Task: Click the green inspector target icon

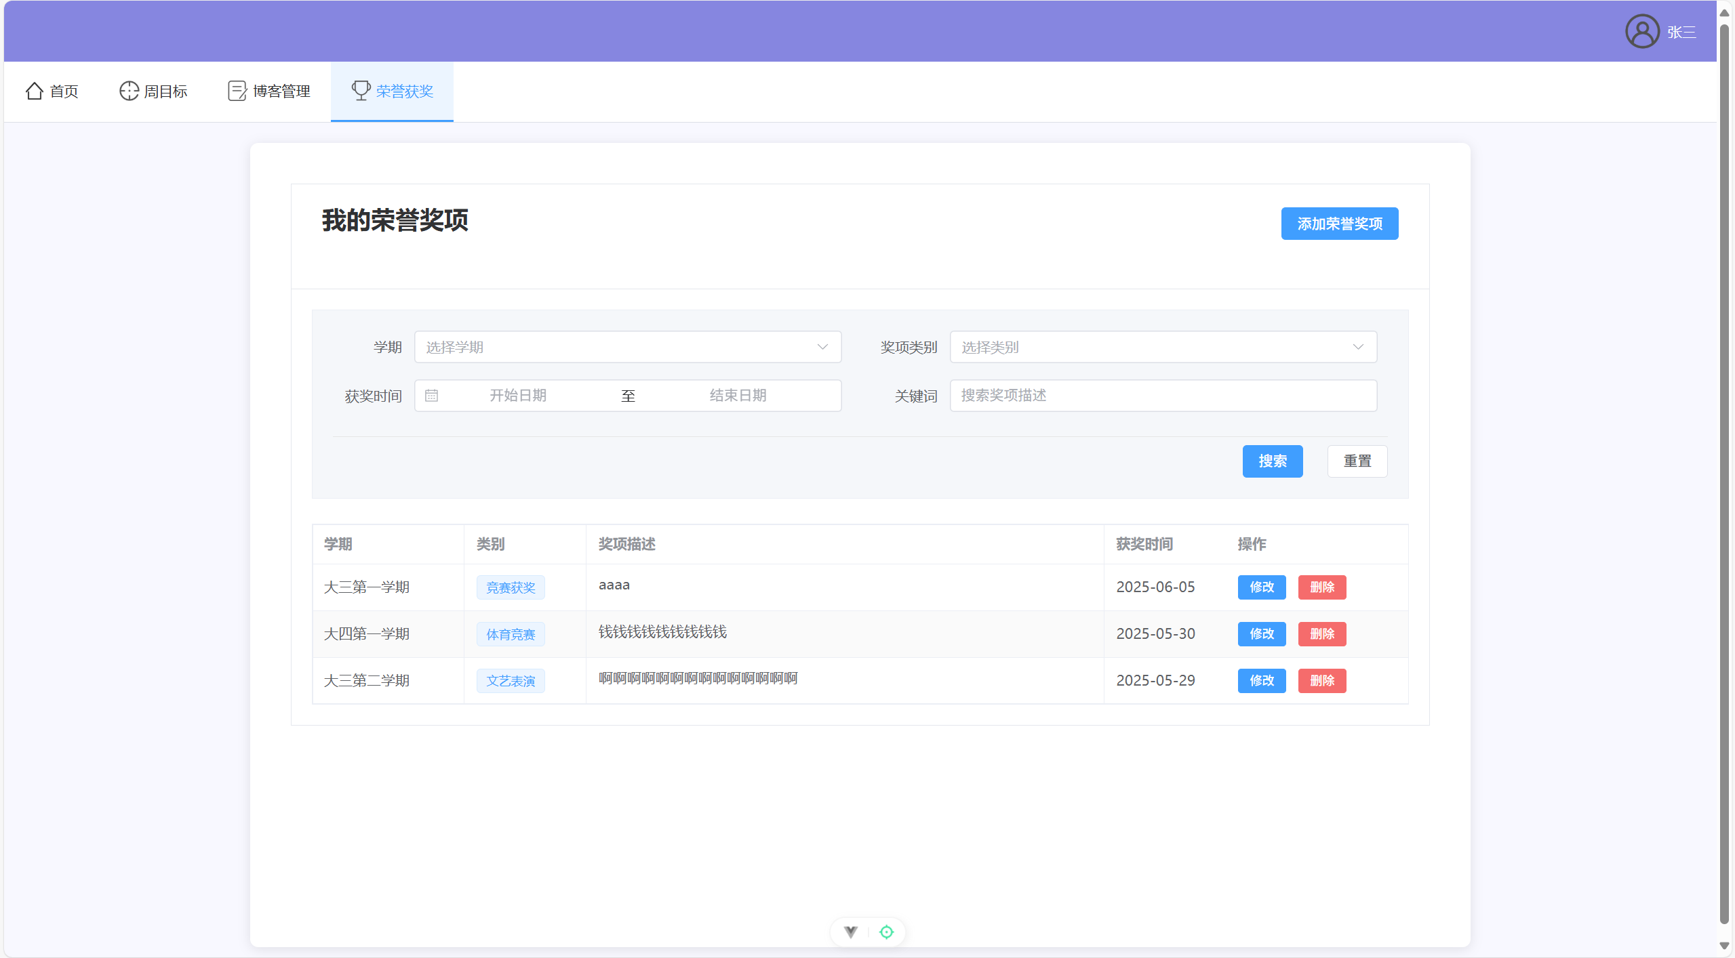Action: [886, 932]
